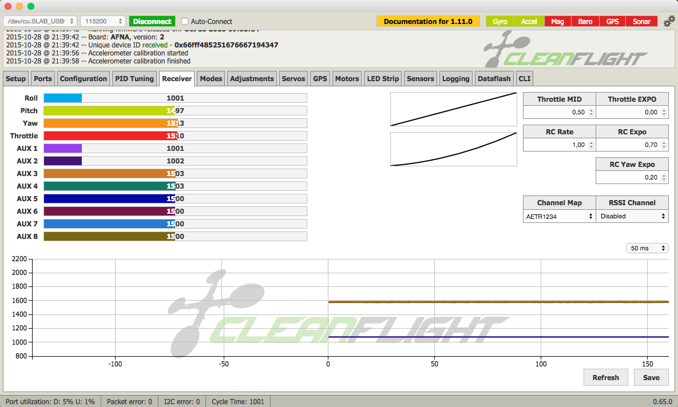The height and width of the screenshot is (407, 678).
Task: Open the RSSI Channel Disabled dropdown
Action: tap(632, 217)
